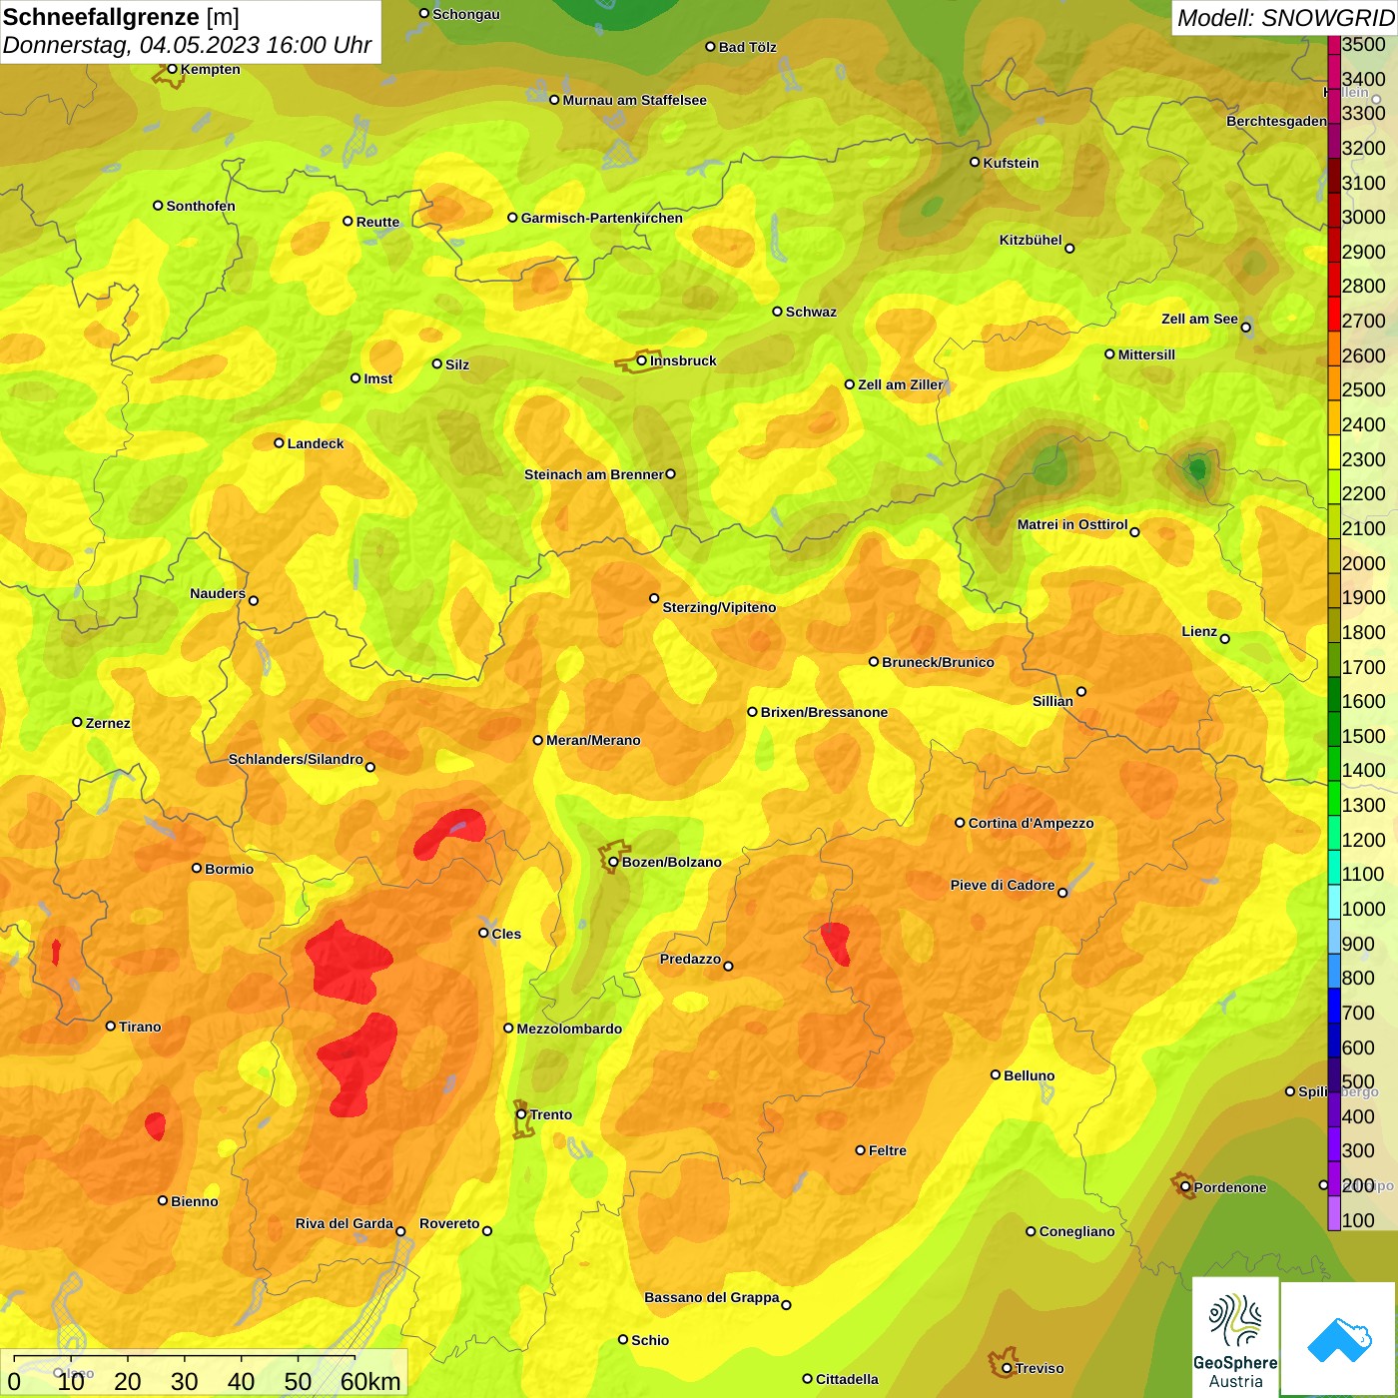Screen dimensions: 1398x1398
Task: Click the Reutte location dot
Action: pyautogui.click(x=348, y=221)
